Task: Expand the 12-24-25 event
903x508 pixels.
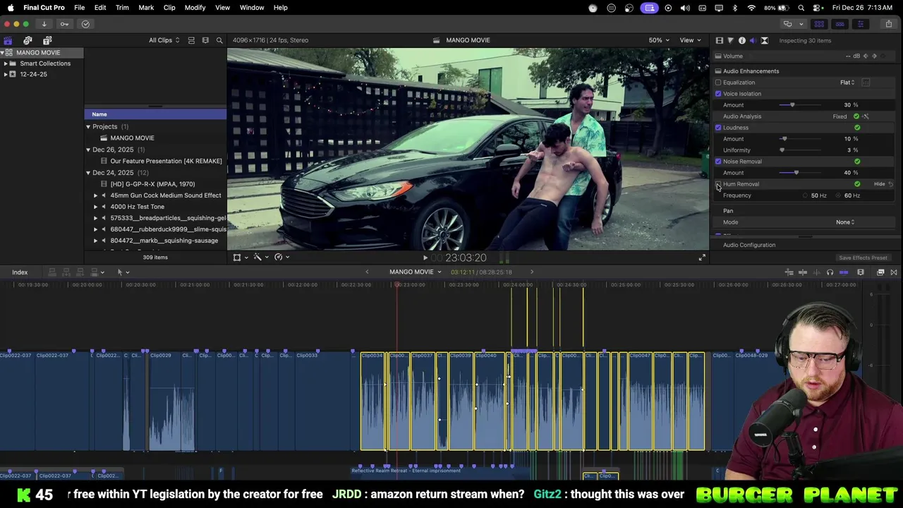Action: point(6,74)
